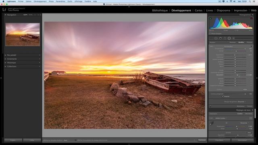Open the Effet preset dropdown
This screenshot has height=145, width=258.
229,46
